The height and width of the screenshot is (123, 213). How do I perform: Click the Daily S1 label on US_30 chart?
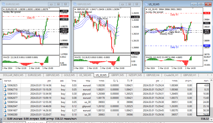tap(174, 47)
